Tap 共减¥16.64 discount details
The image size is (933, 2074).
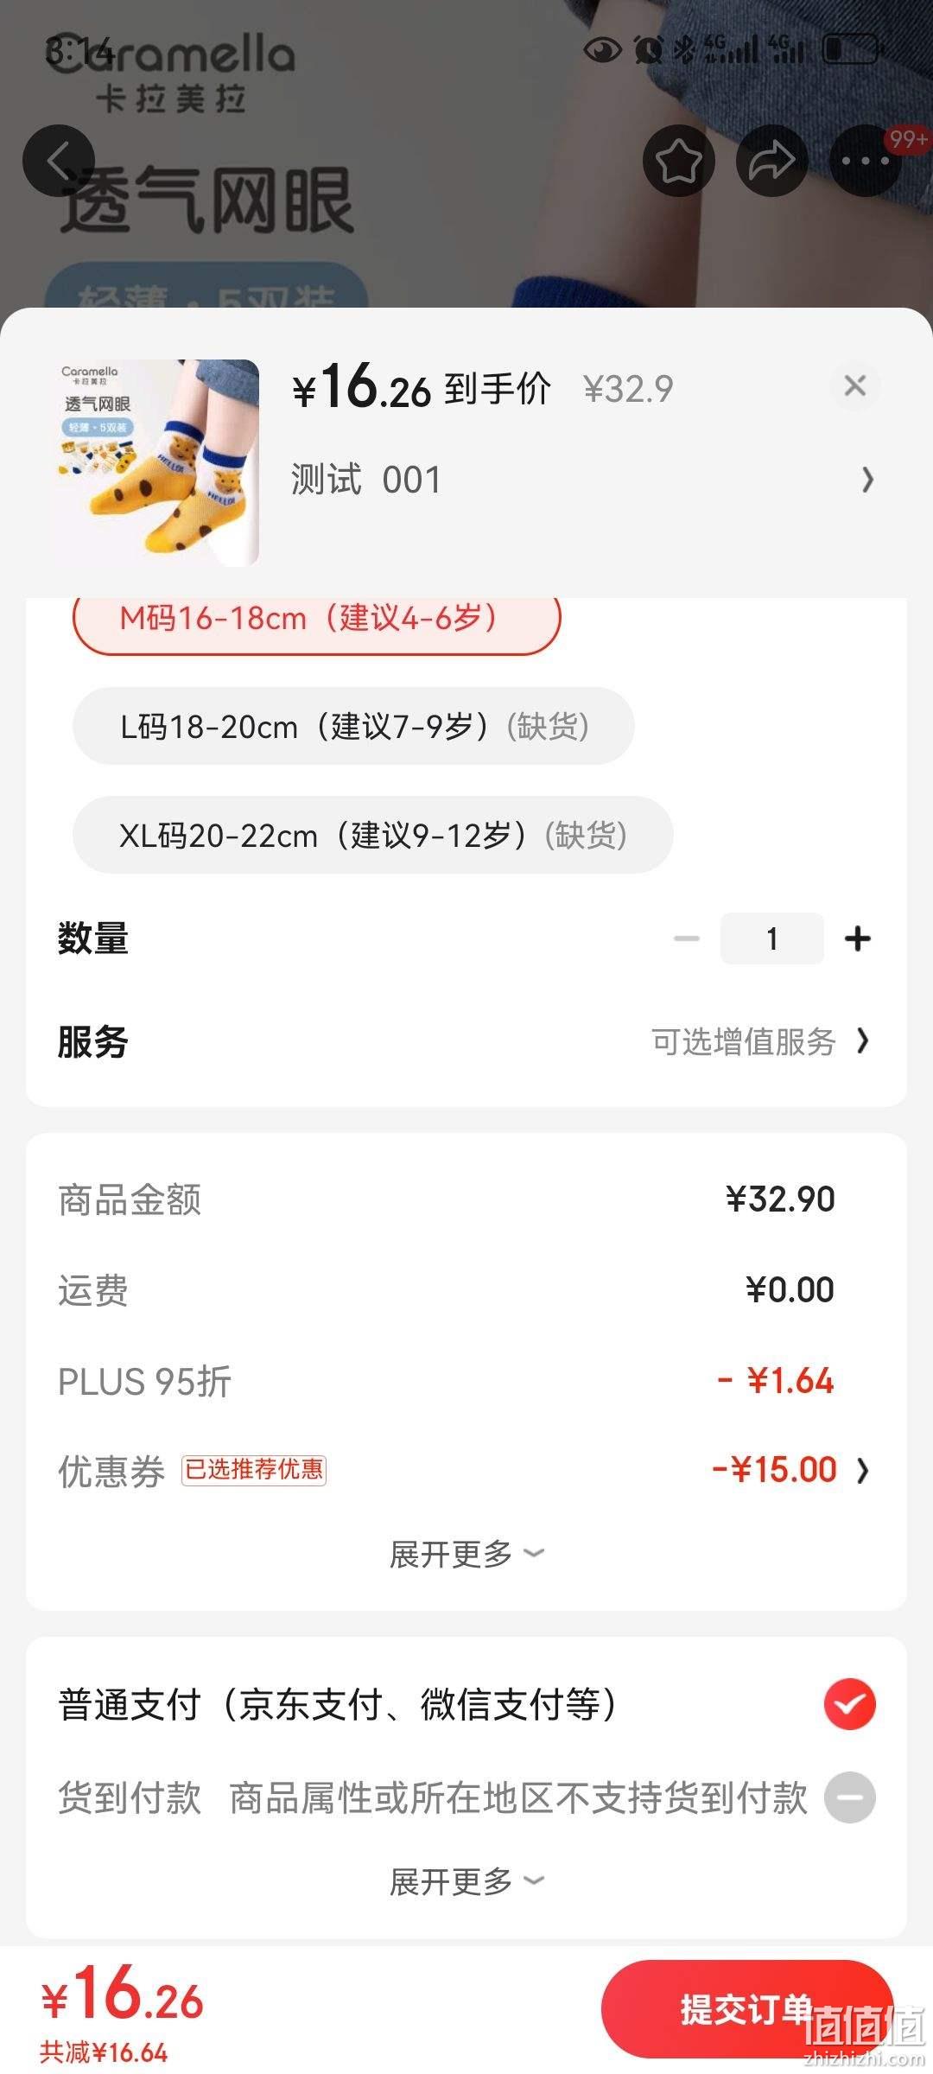pyautogui.click(x=104, y=2052)
